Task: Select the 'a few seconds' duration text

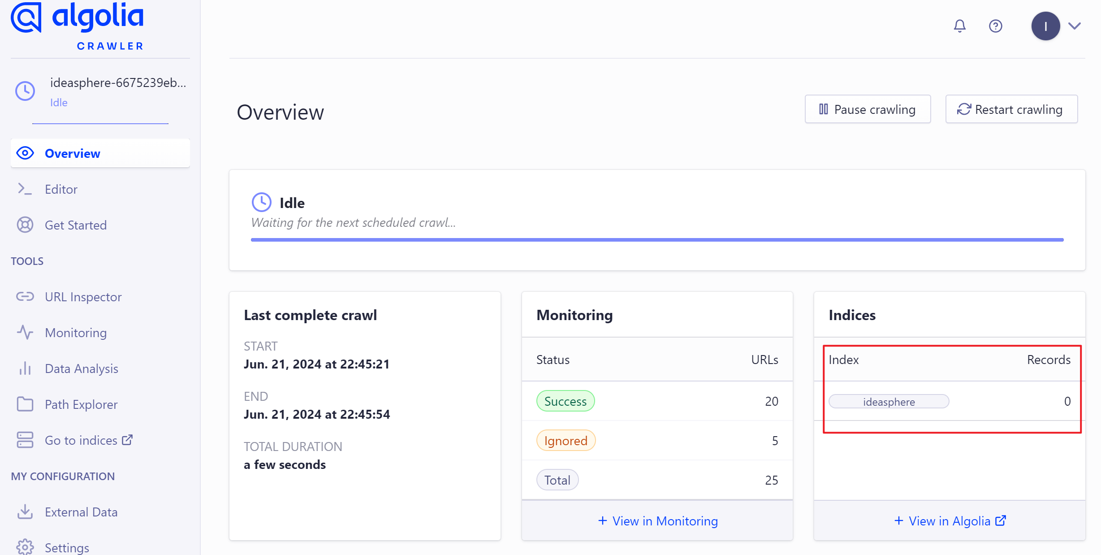Action: click(x=285, y=464)
